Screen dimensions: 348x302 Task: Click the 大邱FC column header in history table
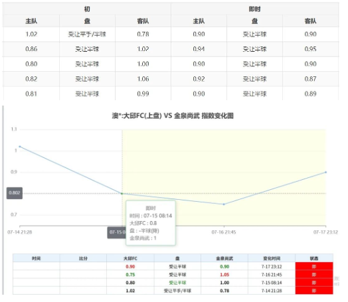130,258
